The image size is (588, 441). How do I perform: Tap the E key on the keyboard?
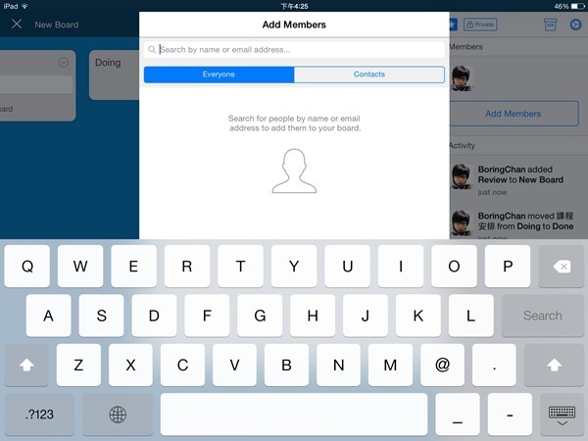point(133,267)
